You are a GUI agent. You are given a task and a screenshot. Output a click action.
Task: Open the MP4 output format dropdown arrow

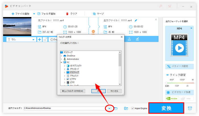point(191,28)
